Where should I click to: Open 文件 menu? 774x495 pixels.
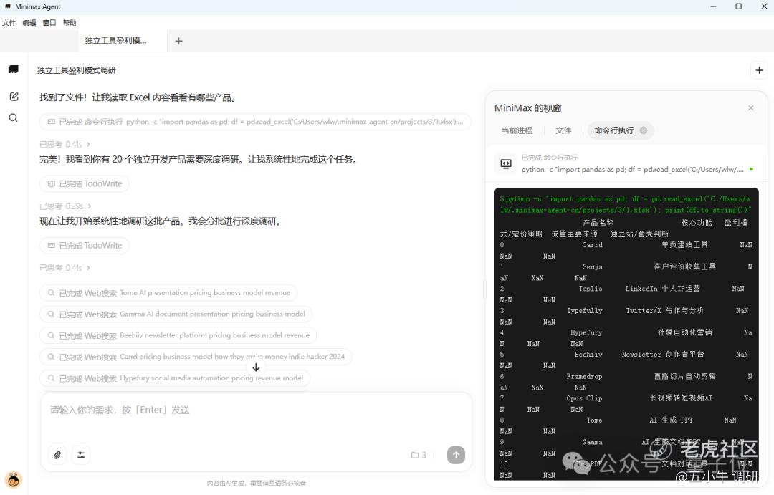tap(9, 23)
